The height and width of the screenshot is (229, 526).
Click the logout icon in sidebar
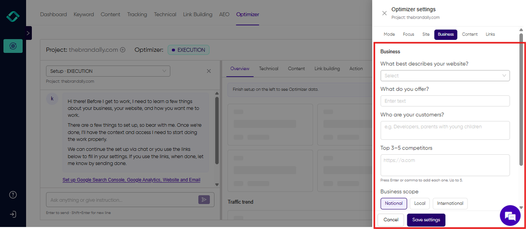13,214
